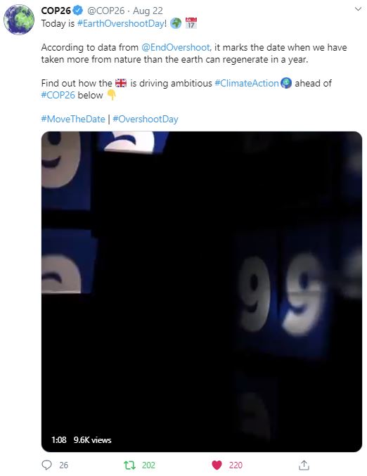Viewport: 367px width, 476px height.
Task: Open the tweet options chevron menu
Action: coord(358,9)
